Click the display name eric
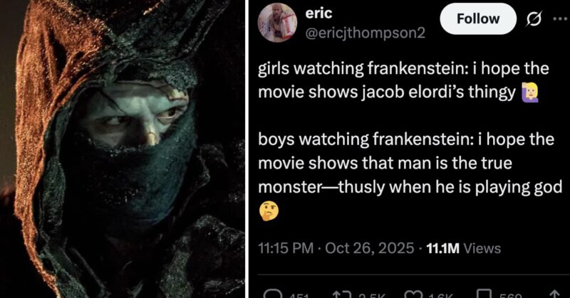The height and width of the screenshot is (298, 570). pyautogui.click(x=318, y=13)
